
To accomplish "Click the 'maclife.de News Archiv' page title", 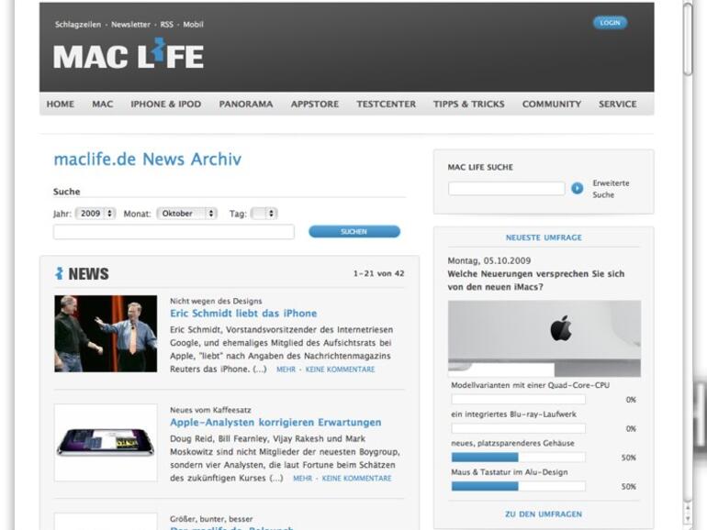I will [x=148, y=159].
